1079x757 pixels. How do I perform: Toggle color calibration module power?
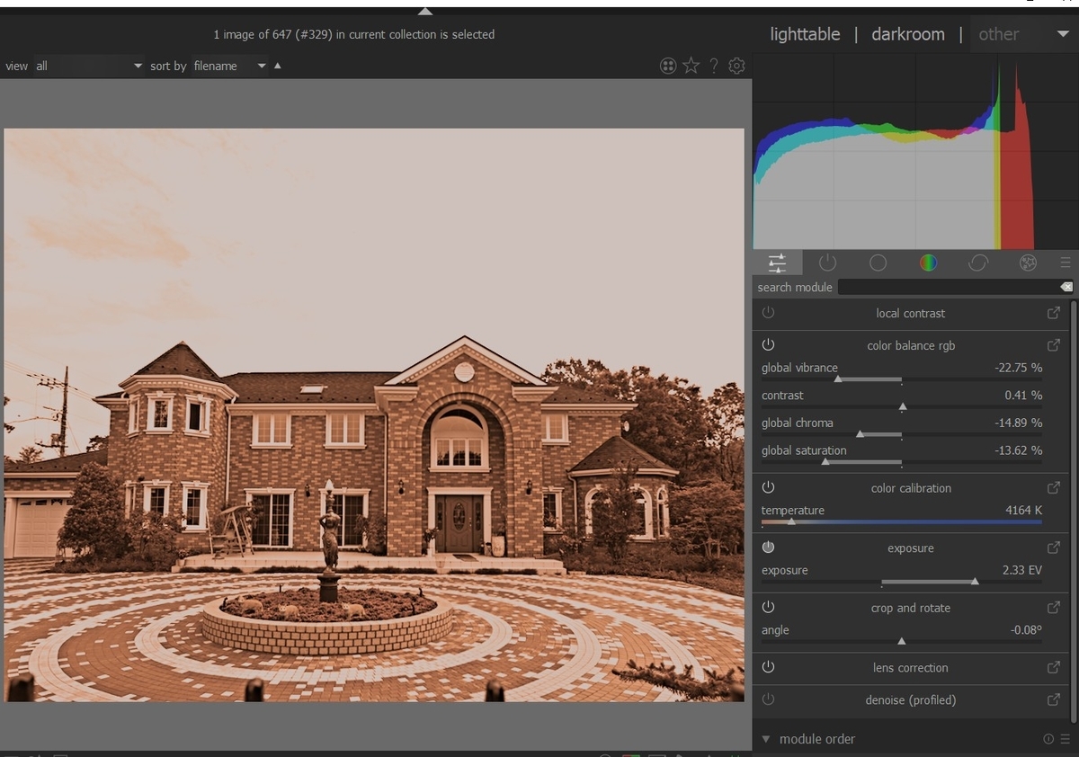pos(768,487)
